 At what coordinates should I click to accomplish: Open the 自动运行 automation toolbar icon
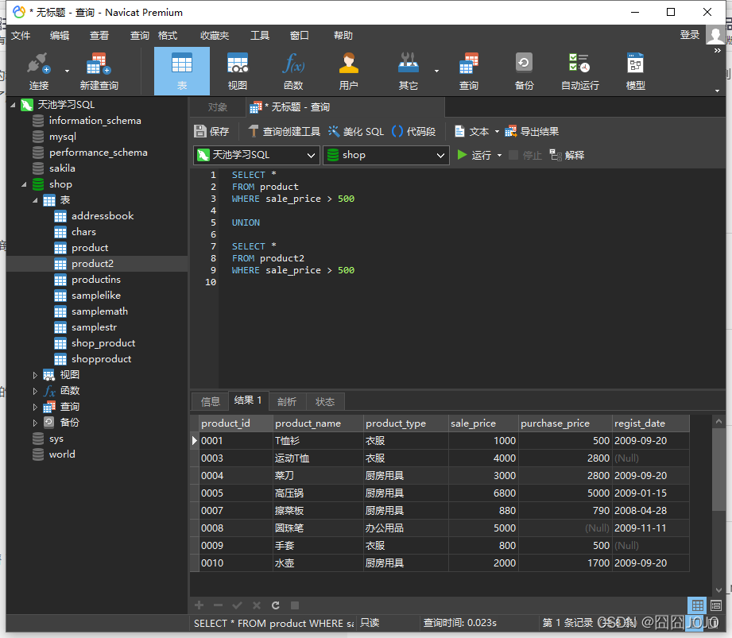coord(580,71)
